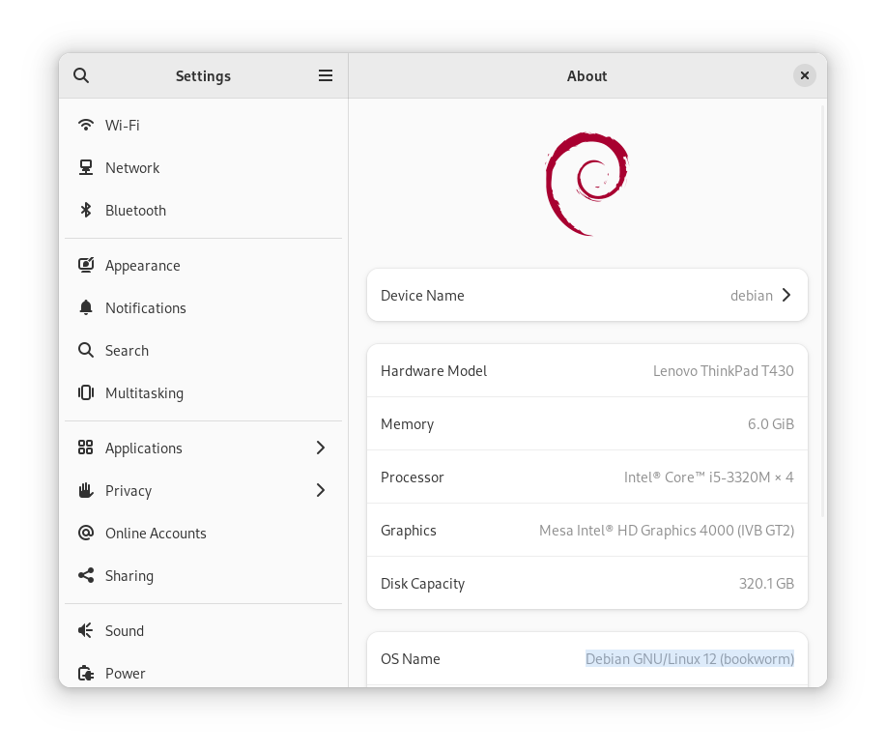Click the Sharing nodes icon

(x=86, y=575)
